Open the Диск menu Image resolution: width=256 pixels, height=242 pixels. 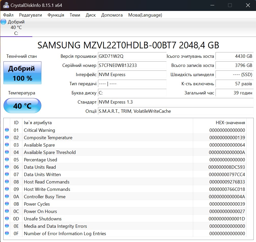pos(91,15)
